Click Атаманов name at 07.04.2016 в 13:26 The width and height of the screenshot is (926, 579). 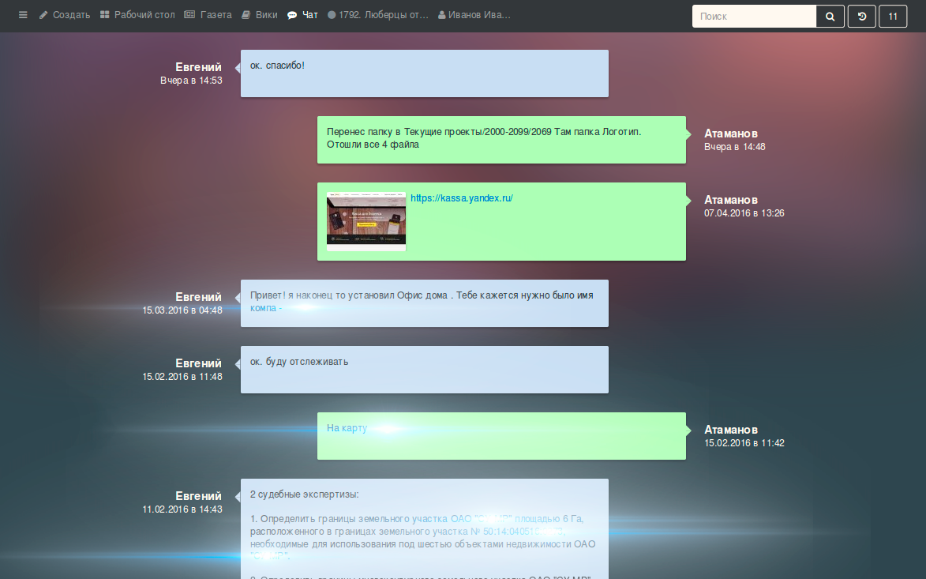click(x=730, y=200)
